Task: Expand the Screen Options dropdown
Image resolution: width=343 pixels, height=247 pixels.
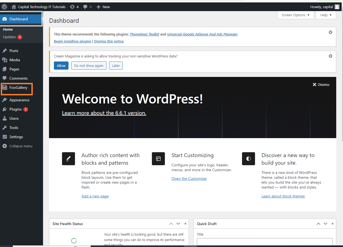Action: (295, 15)
